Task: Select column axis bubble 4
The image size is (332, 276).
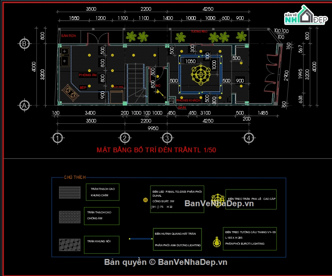Action: click(x=248, y=138)
